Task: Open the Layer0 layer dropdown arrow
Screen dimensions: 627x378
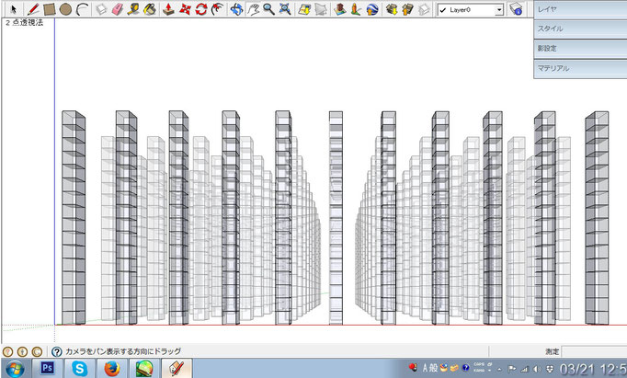Action: [499, 10]
